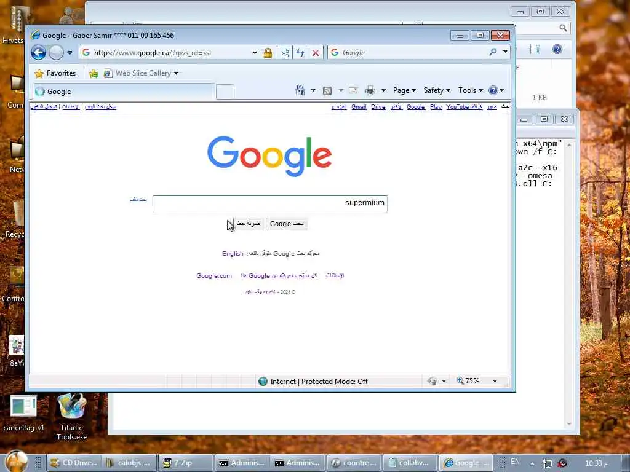Click the IE Back navigation button

coord(39,53)
